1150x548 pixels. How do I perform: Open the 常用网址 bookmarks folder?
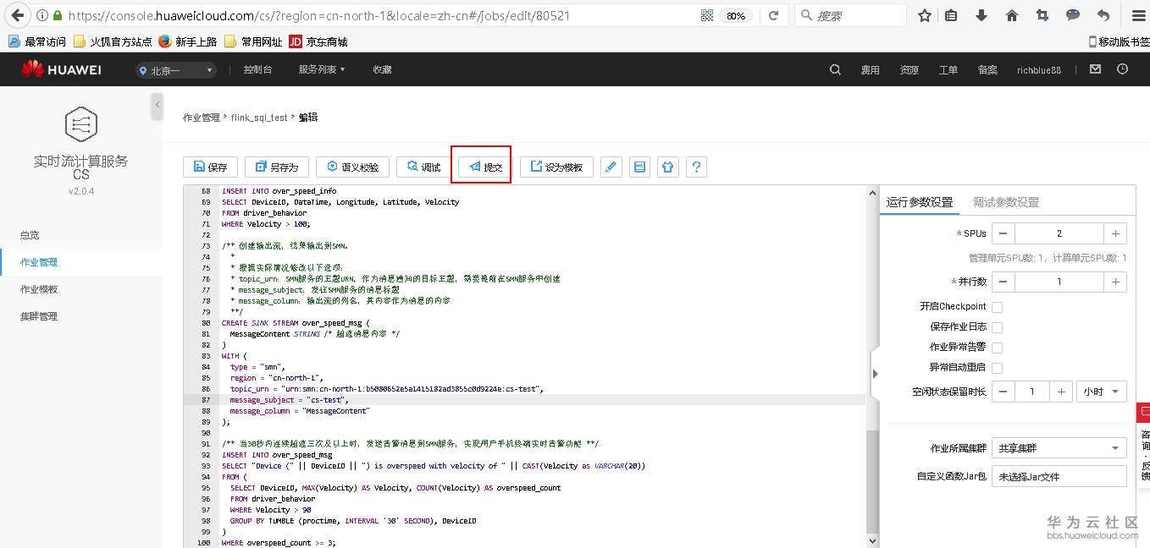252,41
